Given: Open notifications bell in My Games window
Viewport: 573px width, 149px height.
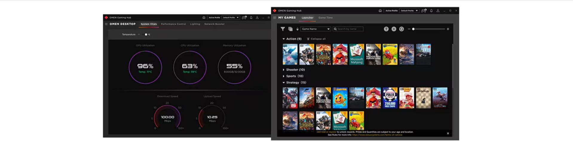Looking at the screenshot, I should 431,11.
